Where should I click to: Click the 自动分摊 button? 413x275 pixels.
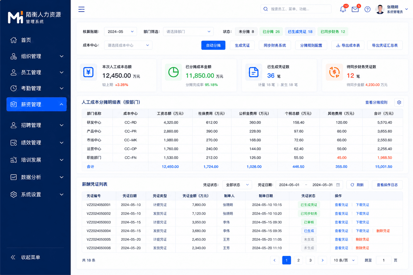(x=213, y=45)
